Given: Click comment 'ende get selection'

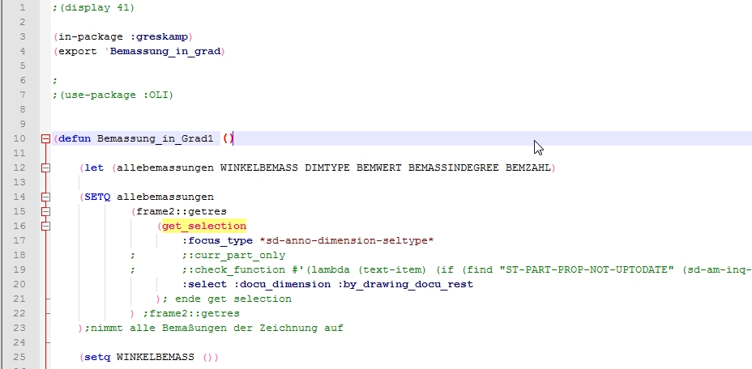Looking at the screenshot, I should 233,299.
